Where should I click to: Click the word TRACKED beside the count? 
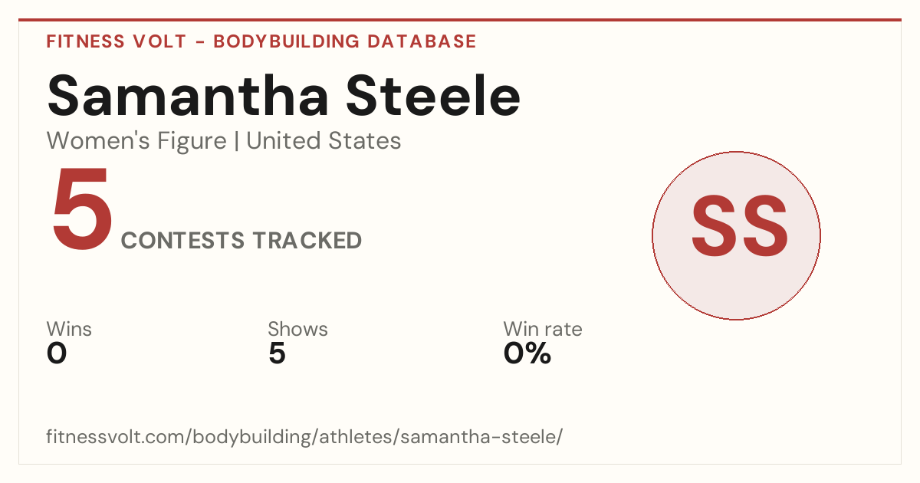click(307, 240)
